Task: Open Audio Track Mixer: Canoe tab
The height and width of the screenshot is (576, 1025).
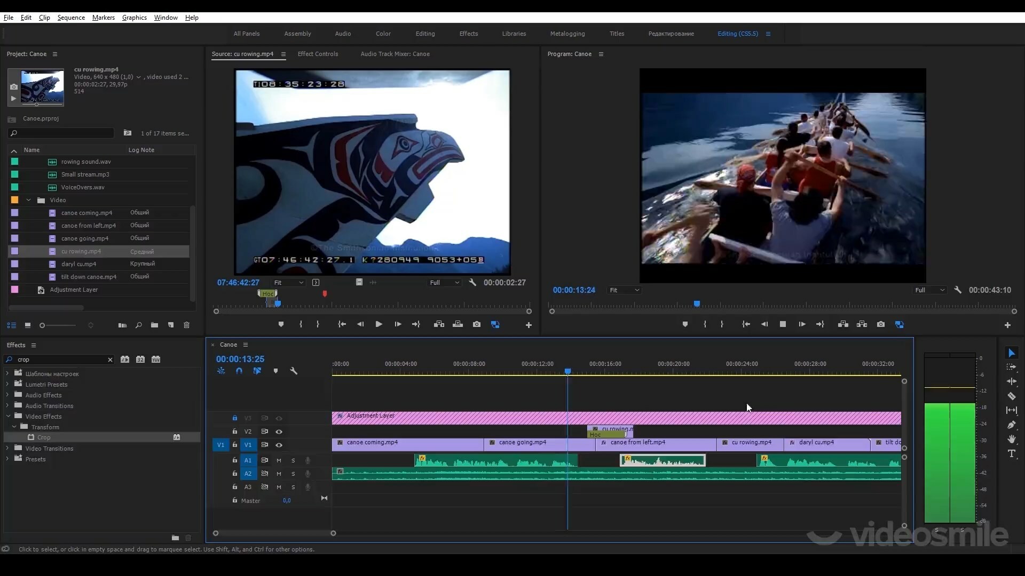Action: pyautogui.click(x=395, y=54)
